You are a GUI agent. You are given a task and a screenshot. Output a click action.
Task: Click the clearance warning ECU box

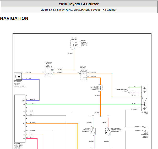[20, 119]
